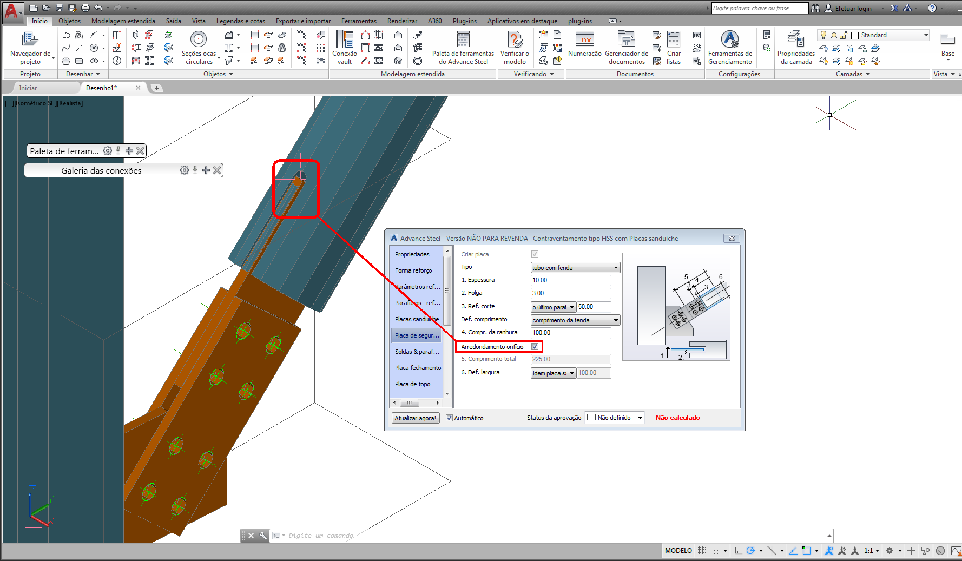The width and height of the screenshot is (962, 561).
Task: Open Gerenciador de documentos
Action: (x=627, y=48)
